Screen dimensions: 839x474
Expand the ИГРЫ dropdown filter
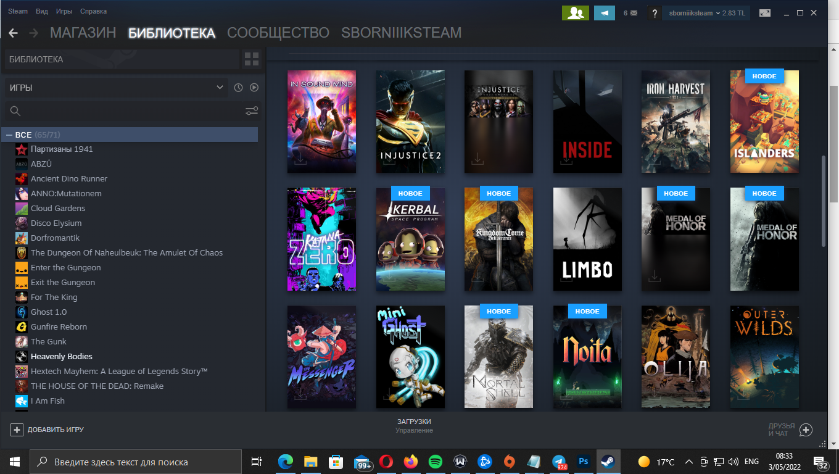click(116, 88)
